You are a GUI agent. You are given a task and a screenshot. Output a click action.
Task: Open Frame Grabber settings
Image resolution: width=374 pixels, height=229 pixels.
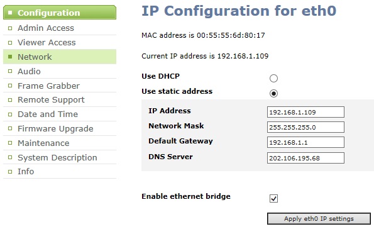pyautogui.click(x=60, y=86)
